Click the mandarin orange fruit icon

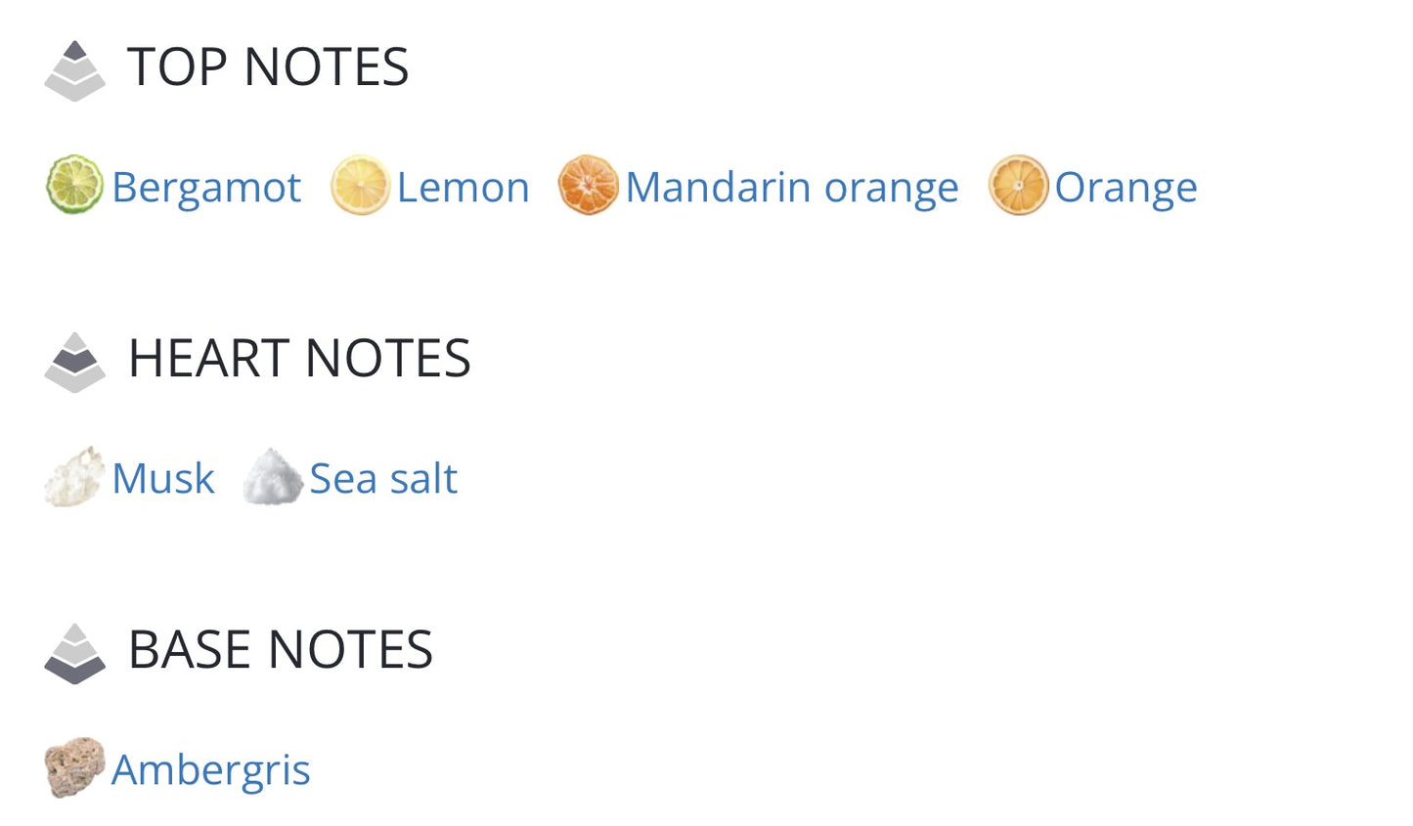[x=588, y=185]
